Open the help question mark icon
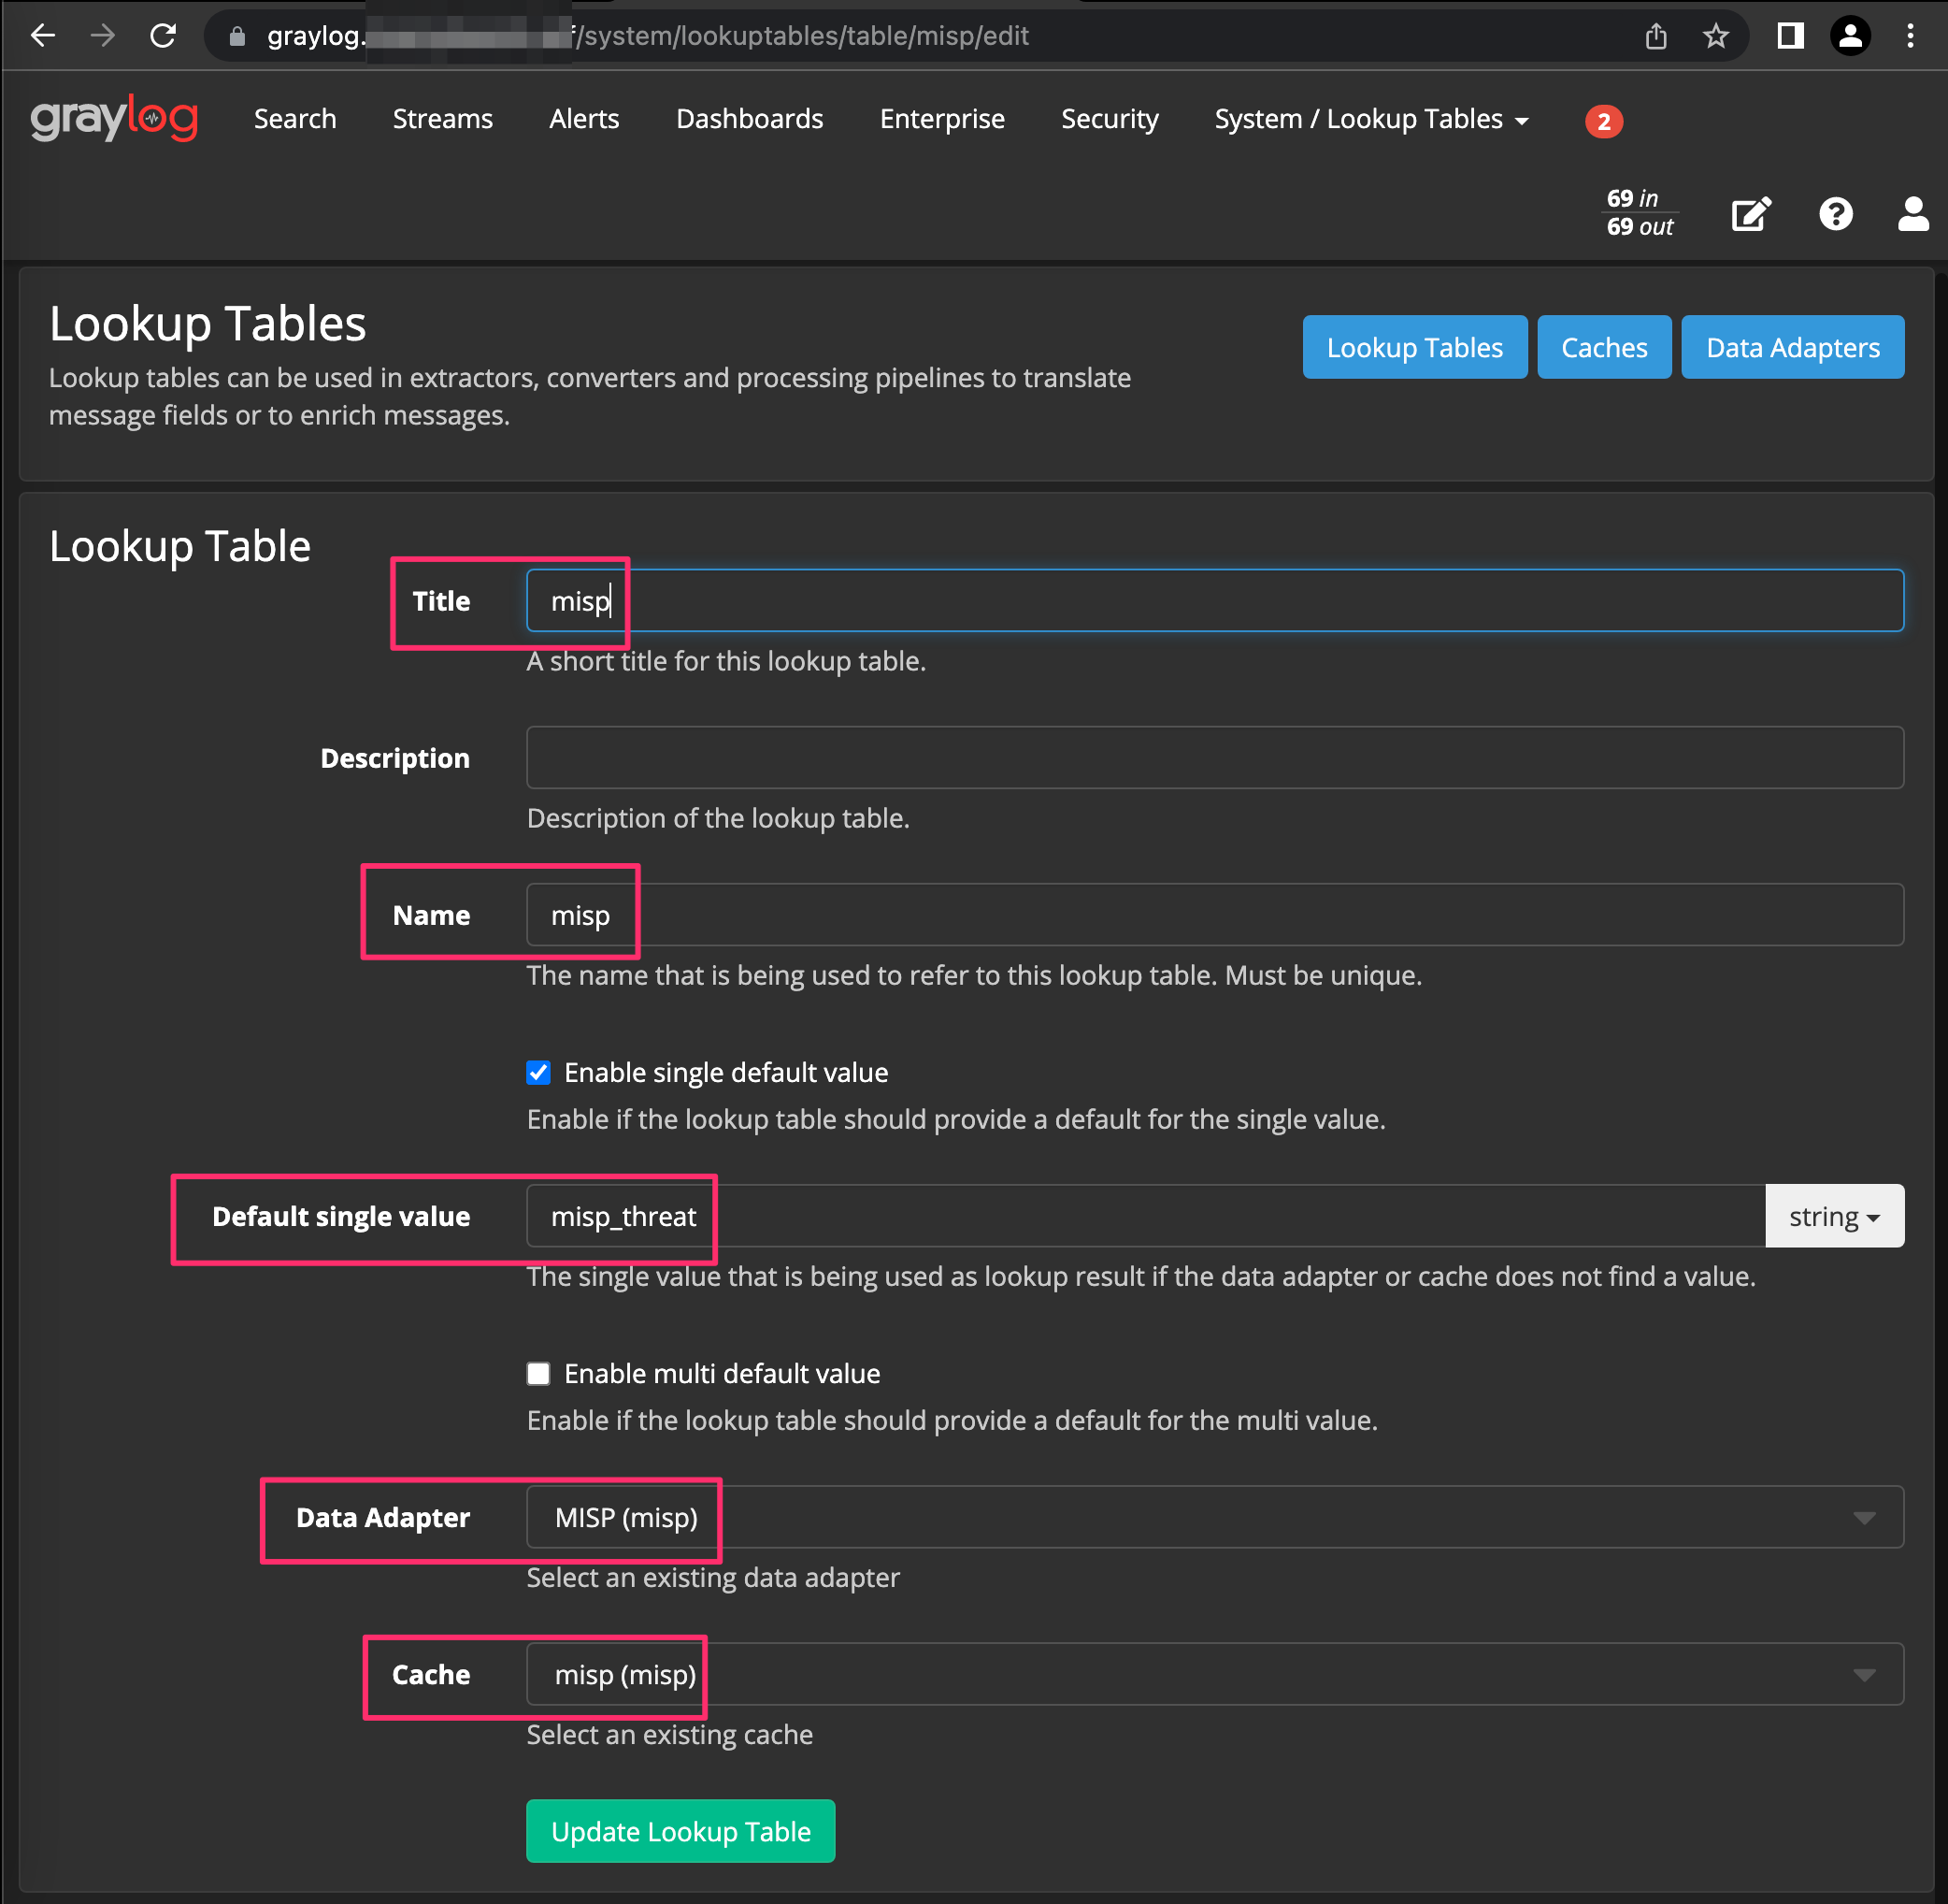 1835,214
